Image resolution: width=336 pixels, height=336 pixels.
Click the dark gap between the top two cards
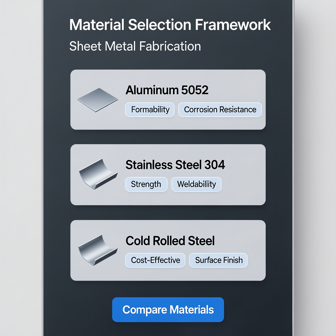168,137
